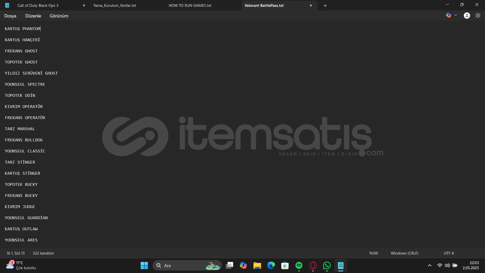Image resolution: width=485 pixels, height=273 pixels.
Task: Open volume control in system tray
Action: click(x=447, y=265)
